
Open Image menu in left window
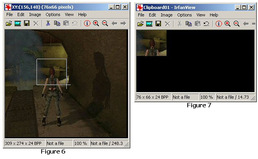(x=35, y=14)
